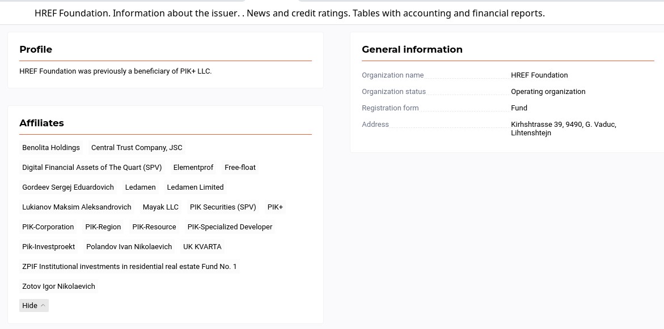Viewport: 664px width, 329px height.
Task: Select UK KVARTA affiliate tag
Action: tap(202, 247)
